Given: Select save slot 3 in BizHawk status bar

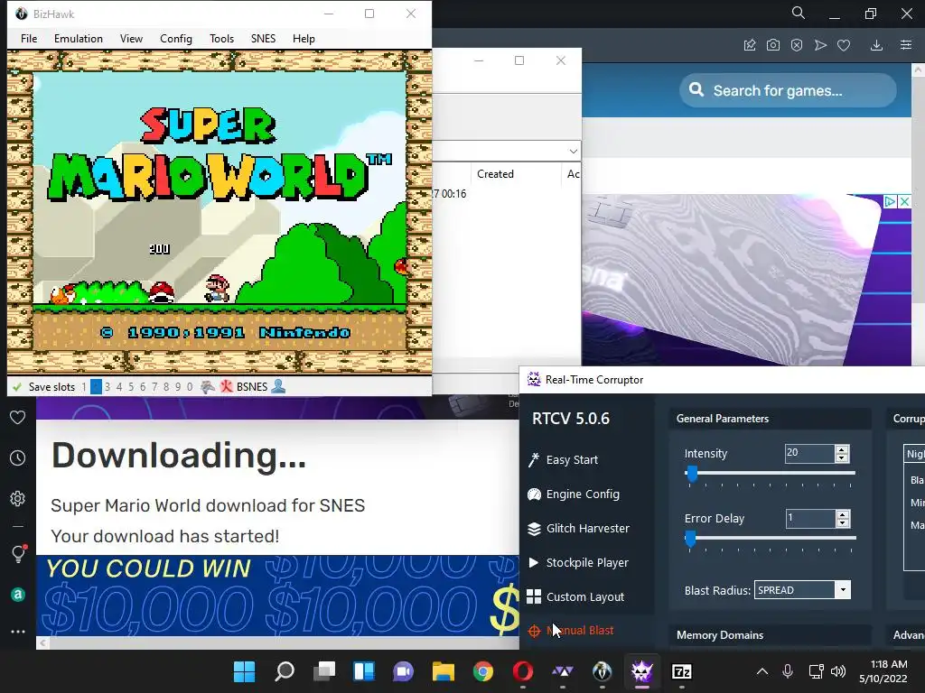Looking at the screenshot, I should click(x=107, y=386).
